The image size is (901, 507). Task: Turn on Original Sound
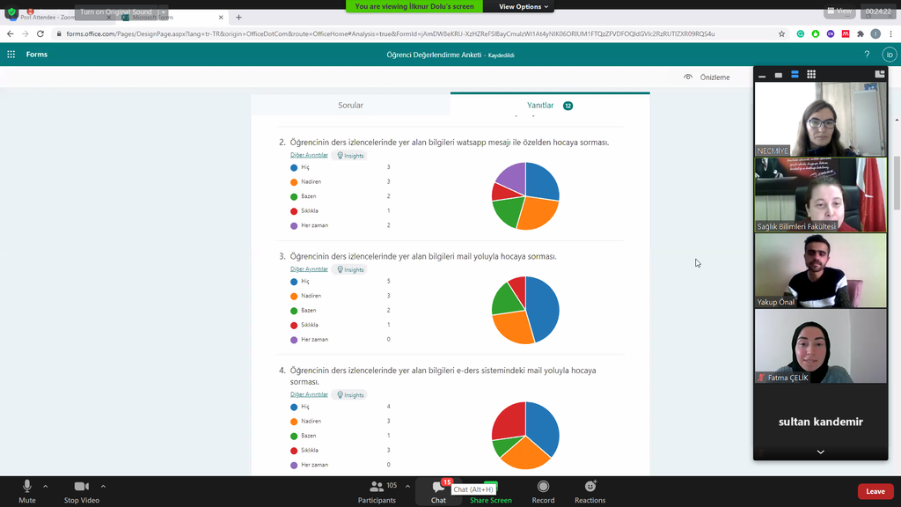[x=116, y=12]
